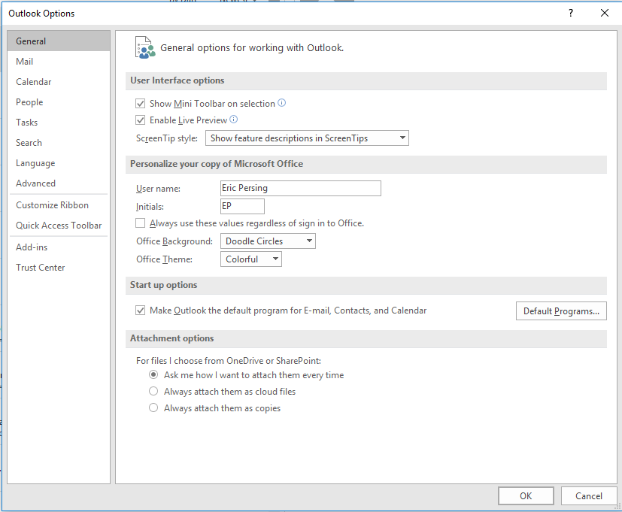Image resolution: width=622 pixels, height=512 pixels.
Task: Click in the User name field
Action: click(x=300, y=188)
